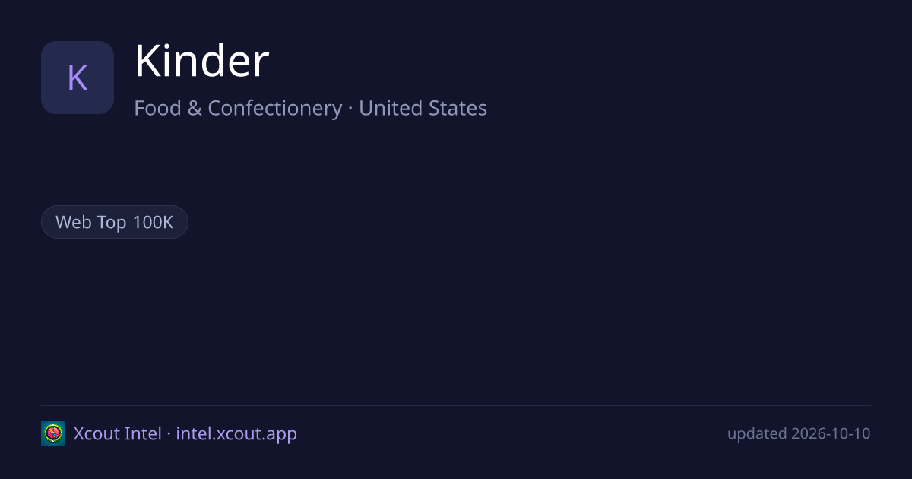Click the dot separator after Confectionery

click(350, 109)
